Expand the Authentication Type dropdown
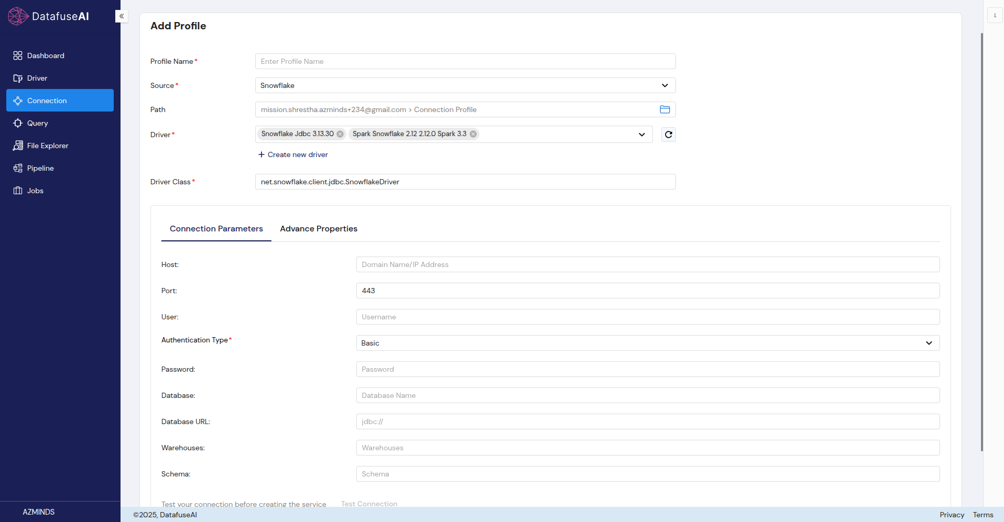Image resolution: width=1004 pixels, height=522 pixels. 929,343
